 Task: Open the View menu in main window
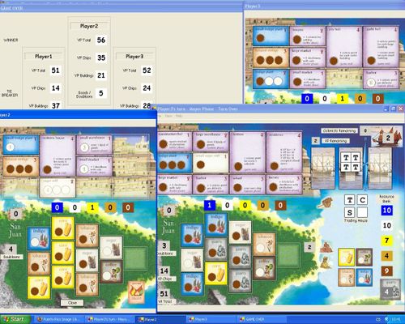pos(168,116)
